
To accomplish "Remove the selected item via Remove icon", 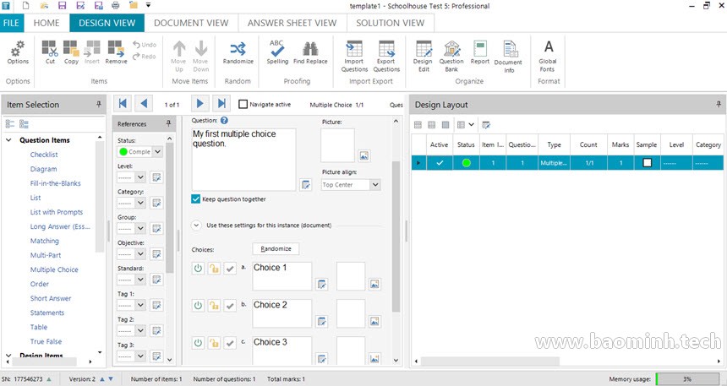I will click(116, 52).
